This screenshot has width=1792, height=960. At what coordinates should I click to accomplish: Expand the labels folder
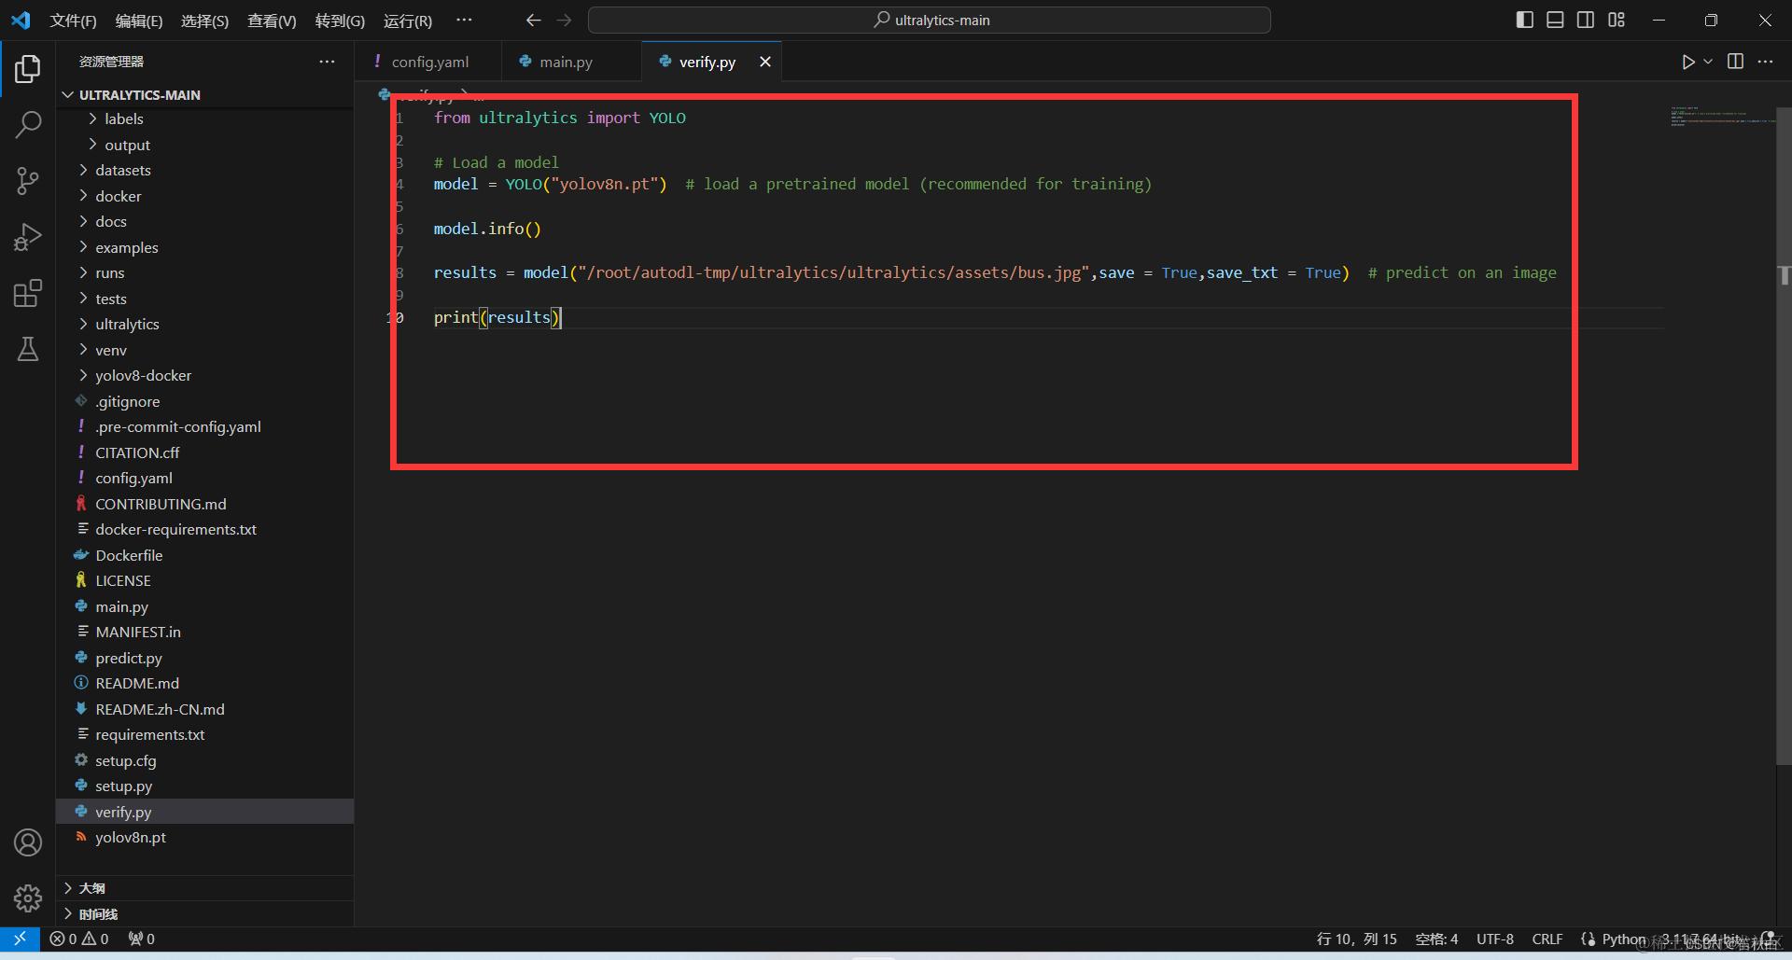pos(204,119)
